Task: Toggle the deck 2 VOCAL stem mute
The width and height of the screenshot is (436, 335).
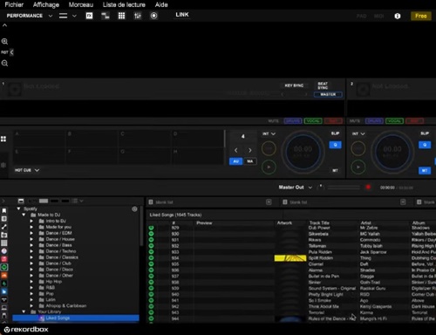Action: pos(394,121)
